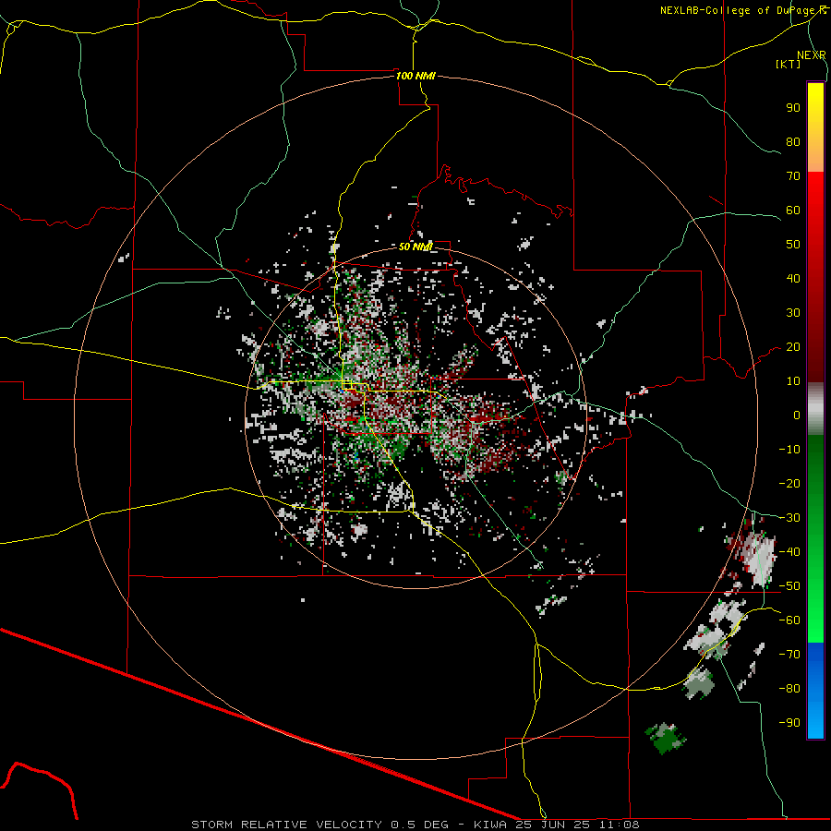831x831 pixels.
Task: Click the 40 value on the velocity scale
Action: tap(793, 279)
